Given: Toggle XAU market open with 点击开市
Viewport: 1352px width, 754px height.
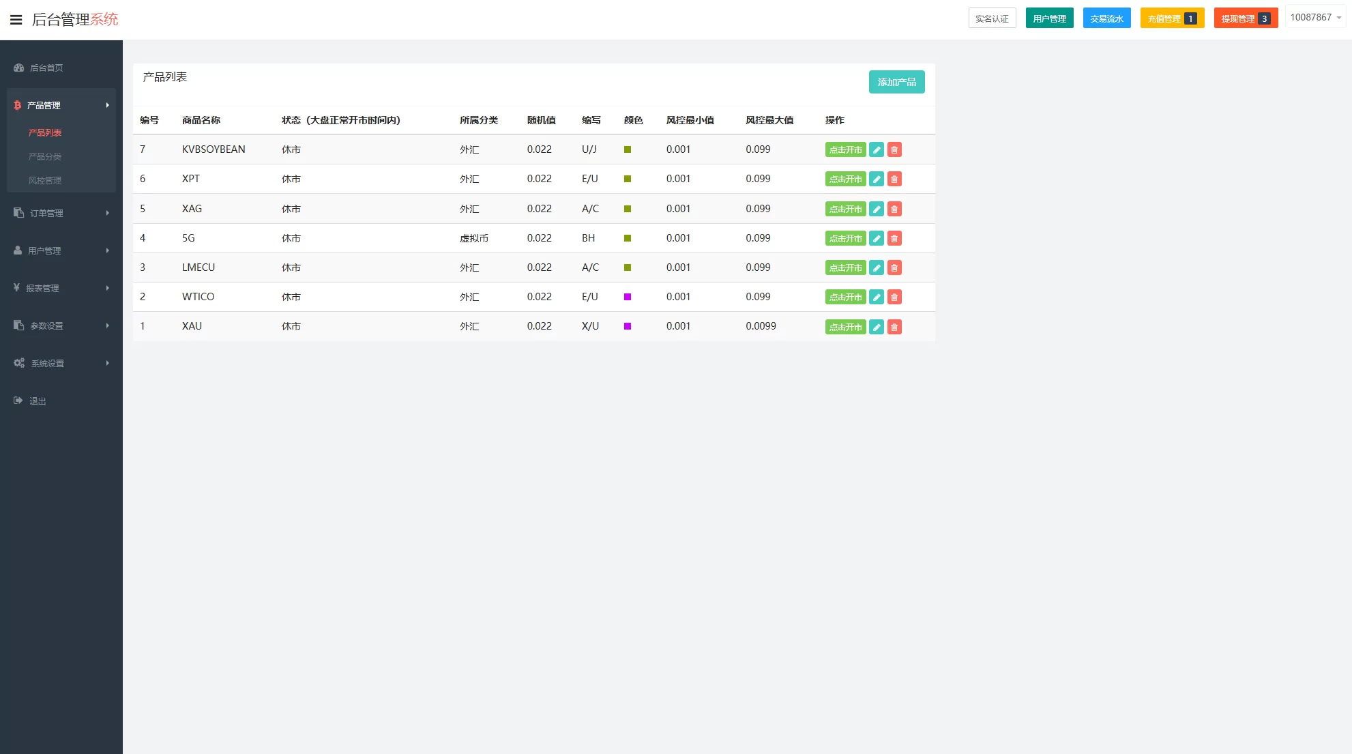Looking at the screenshot, I should coord(845,328).
